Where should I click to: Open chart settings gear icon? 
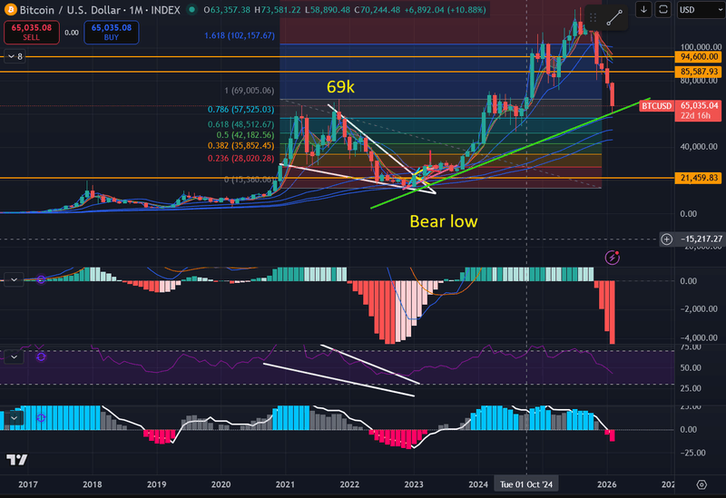(x=701, y=484)
